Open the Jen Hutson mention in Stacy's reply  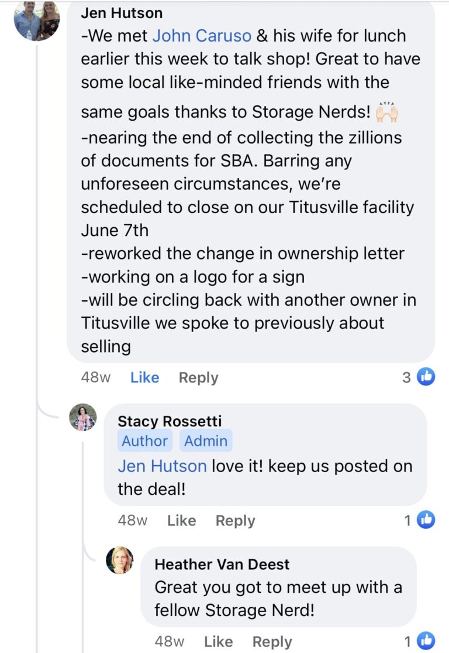coord(162,466)
